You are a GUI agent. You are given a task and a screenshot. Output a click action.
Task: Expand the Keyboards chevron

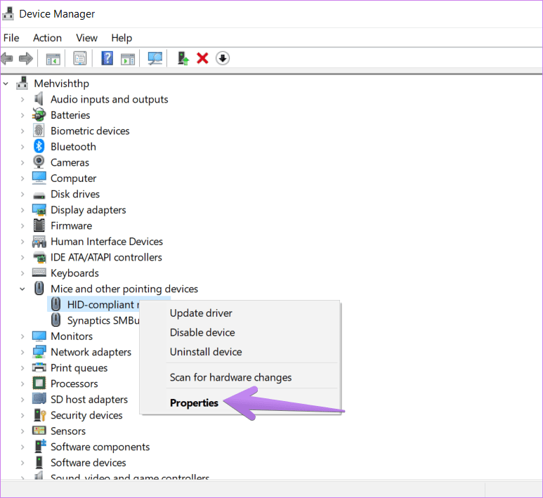[x=22, y=273]
